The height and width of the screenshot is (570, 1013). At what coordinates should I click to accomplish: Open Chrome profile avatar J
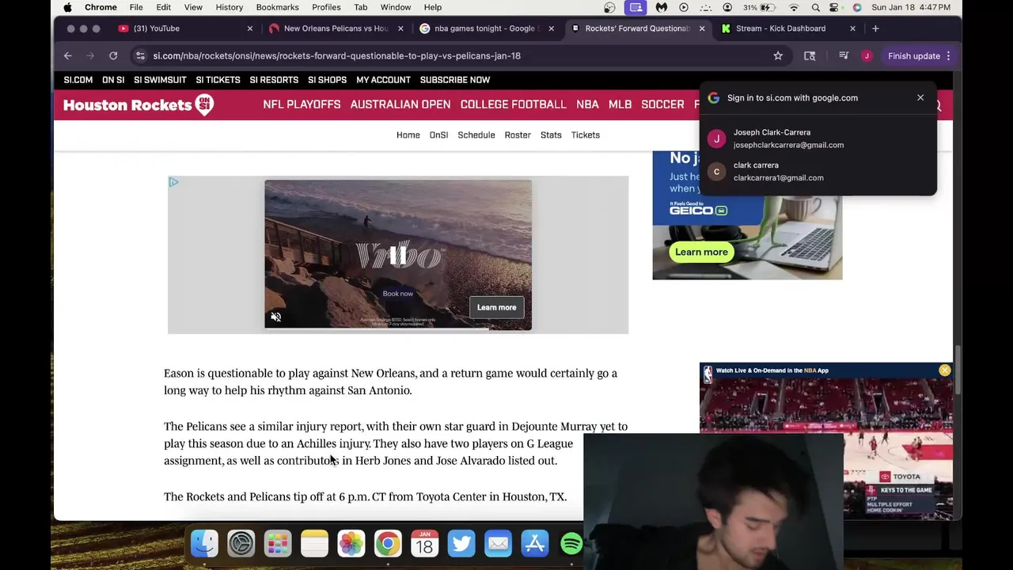867,55
